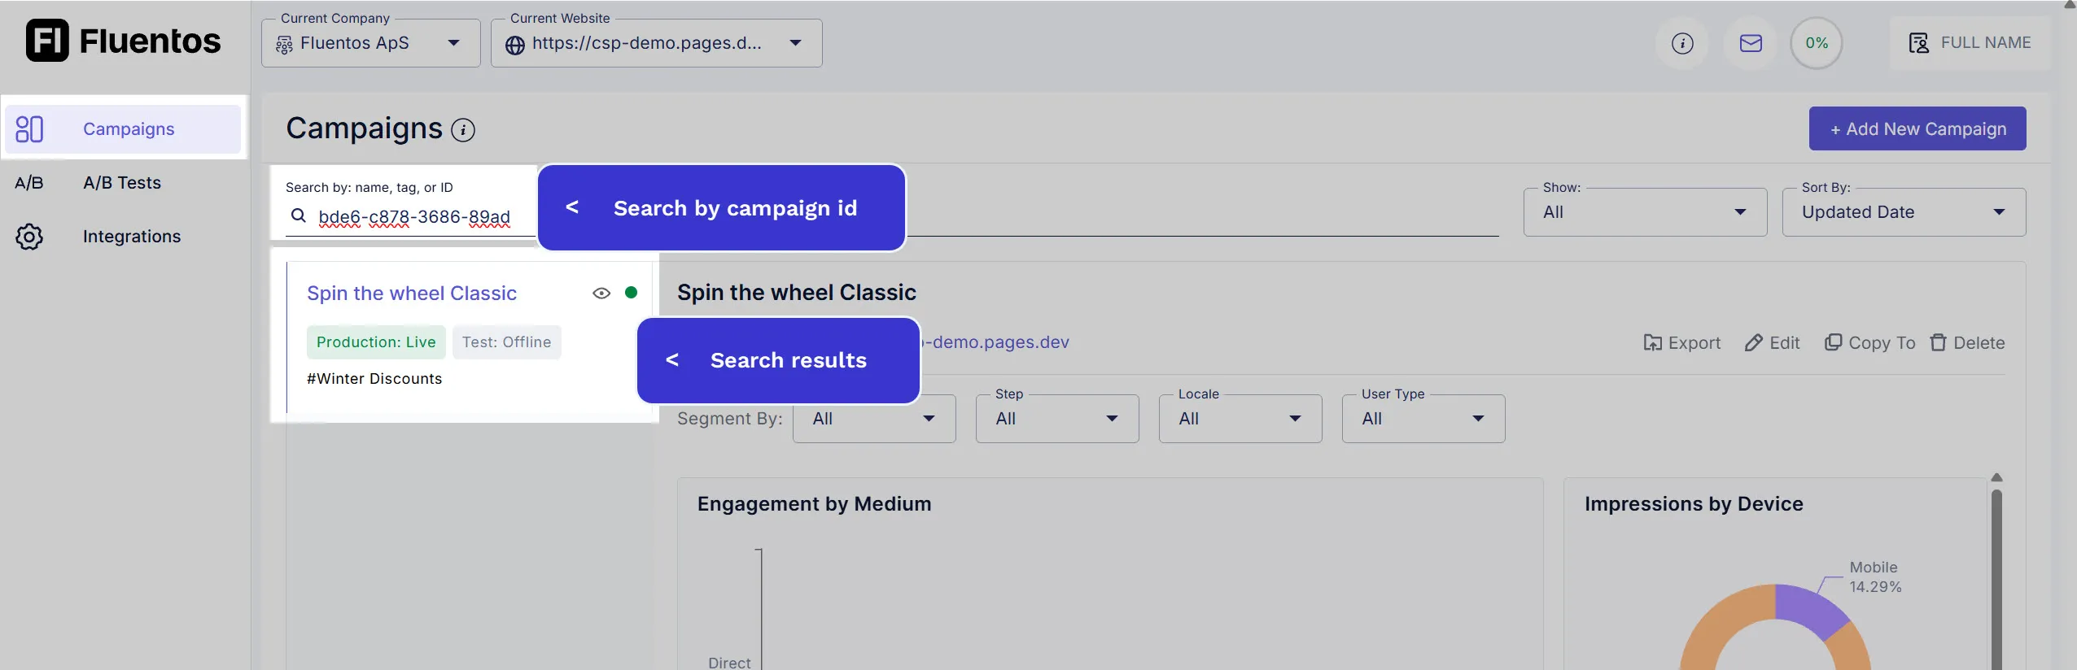Click the magnifier search icon

click(x=299, y=215)
